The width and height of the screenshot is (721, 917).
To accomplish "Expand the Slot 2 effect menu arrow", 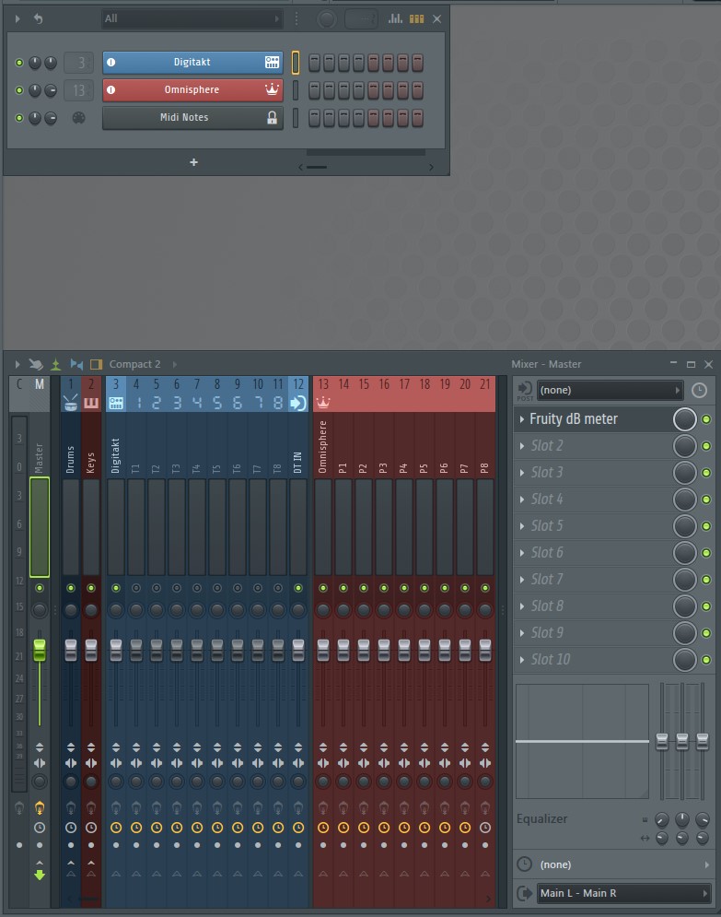I will click(x=522, y=446).
